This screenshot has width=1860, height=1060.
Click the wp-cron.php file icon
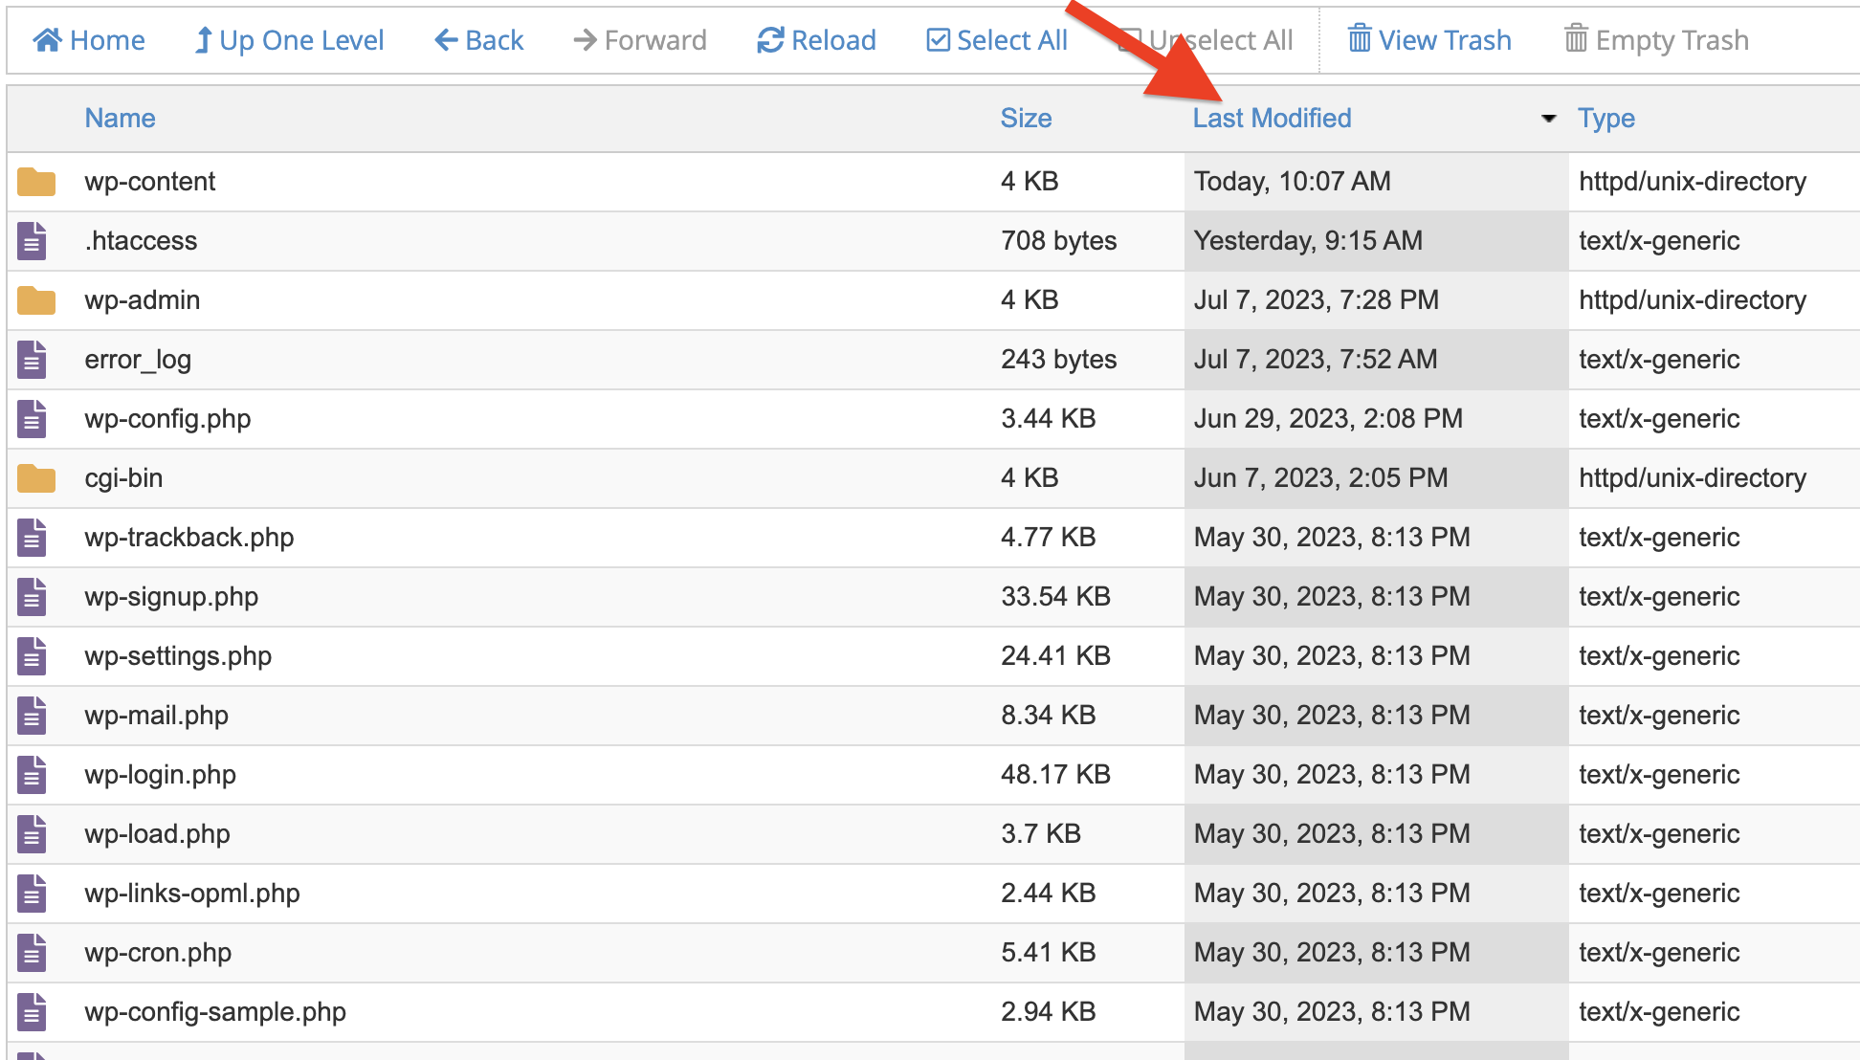(32, 953)
